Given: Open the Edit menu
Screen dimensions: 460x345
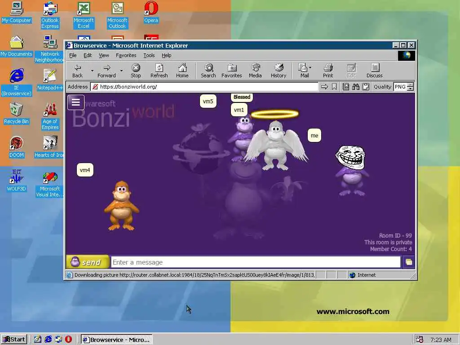Looking at the screenshot, I should (x=88, y=55).
